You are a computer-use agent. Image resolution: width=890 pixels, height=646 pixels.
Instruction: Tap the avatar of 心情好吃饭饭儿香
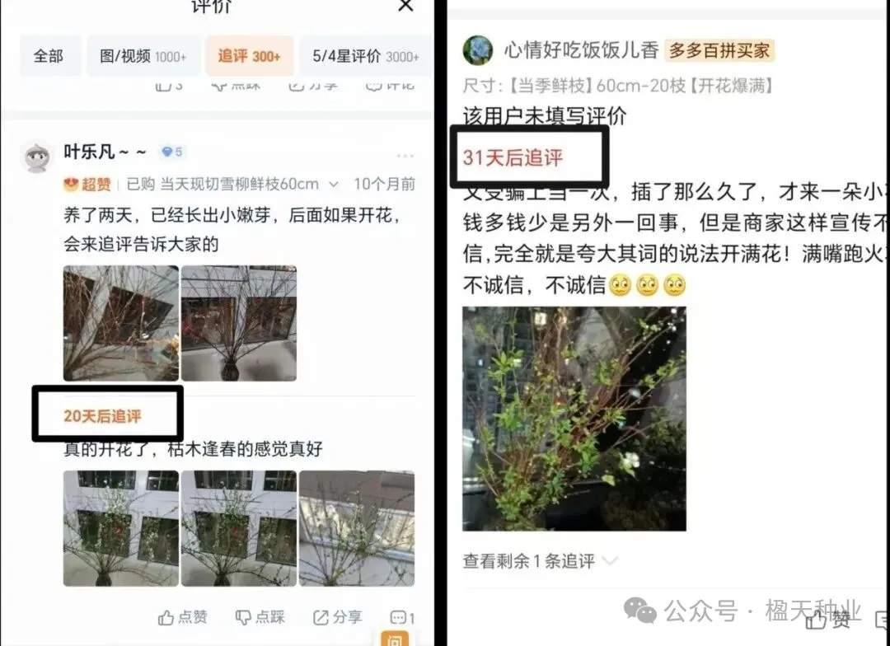point(478,50)
